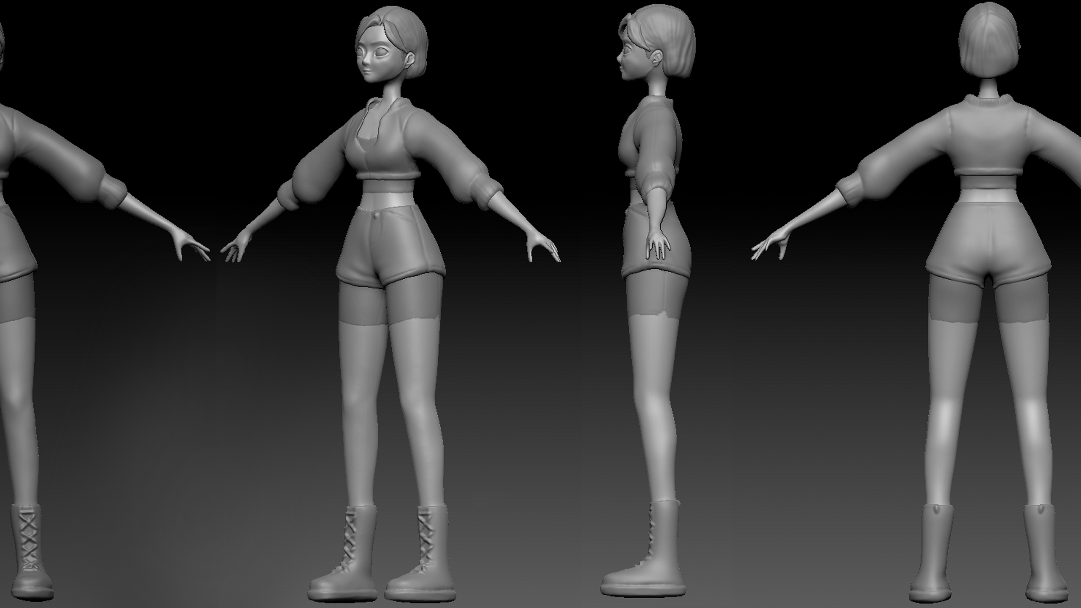Select the cropped leftmost figure's sleeve cuff
Screen dimensions: 1081x608
click(x=113, y=192)
